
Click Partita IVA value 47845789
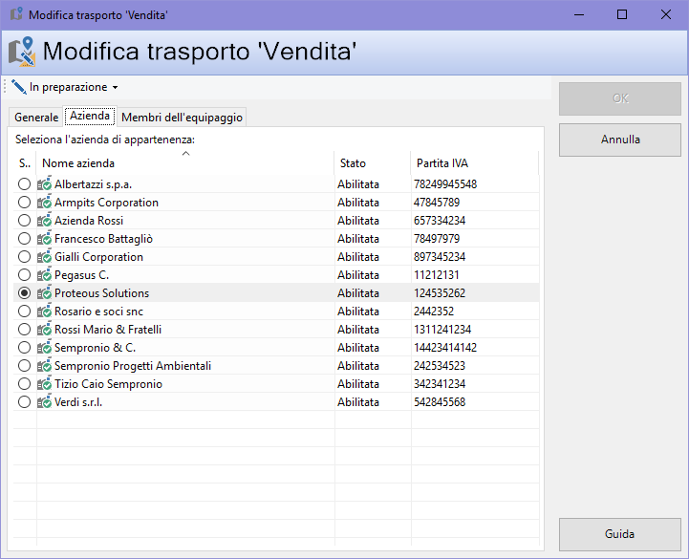tap(437, 203)
